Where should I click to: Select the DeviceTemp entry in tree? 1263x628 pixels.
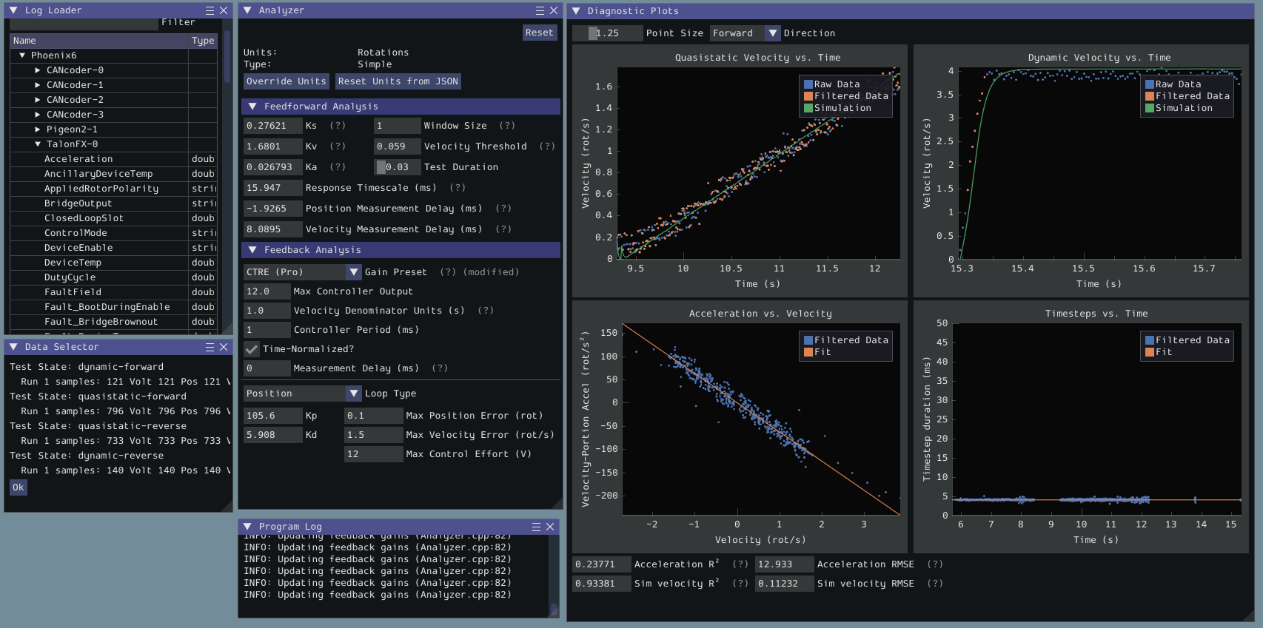tap(73, 263)
